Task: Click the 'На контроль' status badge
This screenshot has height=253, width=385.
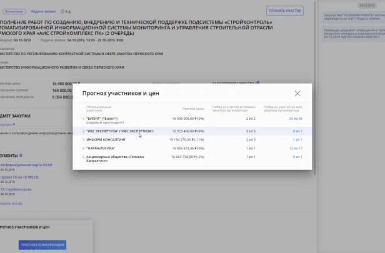Action: coord(14,11)
